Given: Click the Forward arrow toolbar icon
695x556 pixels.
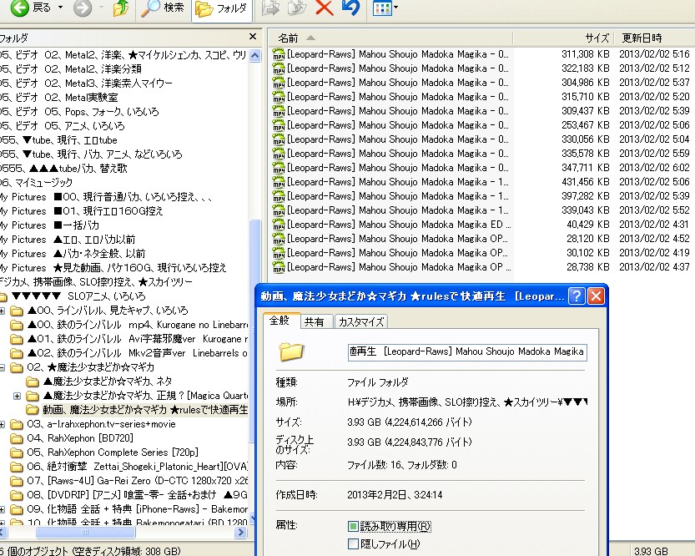Looking at the screenshot, I should click(x=83, y=8).
